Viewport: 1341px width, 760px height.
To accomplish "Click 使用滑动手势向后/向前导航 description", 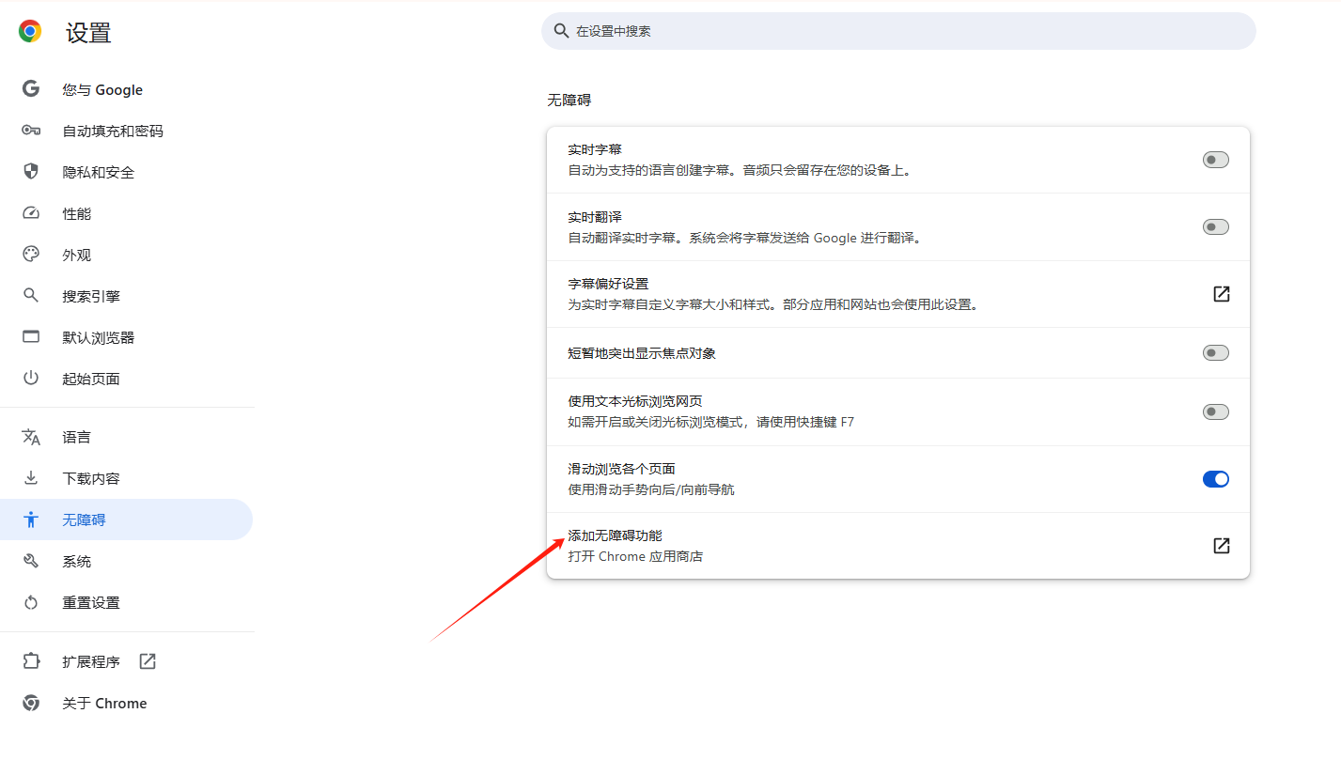I will pos(651,489).
